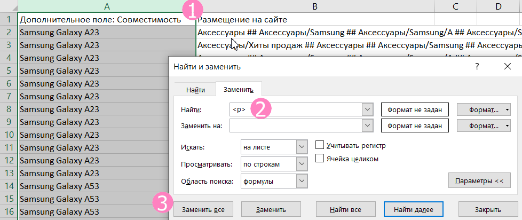522x220 pixels.
Task: Expand arrow of Формат button for Заменить на
Action: point(507,126)
